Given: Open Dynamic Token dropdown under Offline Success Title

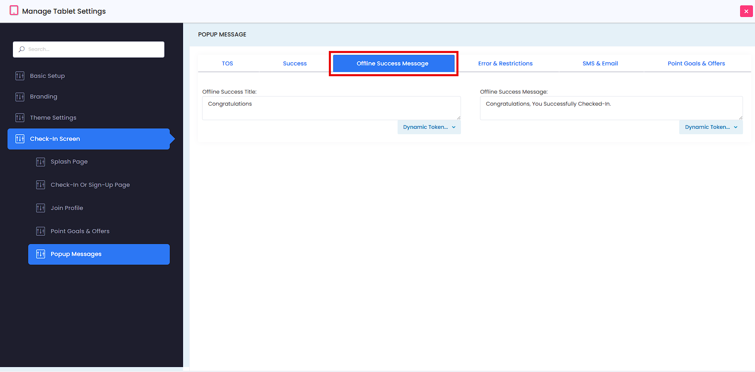Looking at the screenshot, I should [429, 127].
